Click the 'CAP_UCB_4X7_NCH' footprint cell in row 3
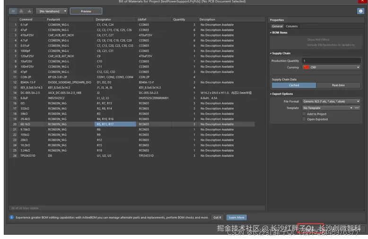Viewport: 368px width, 239px height. (70, 35)
